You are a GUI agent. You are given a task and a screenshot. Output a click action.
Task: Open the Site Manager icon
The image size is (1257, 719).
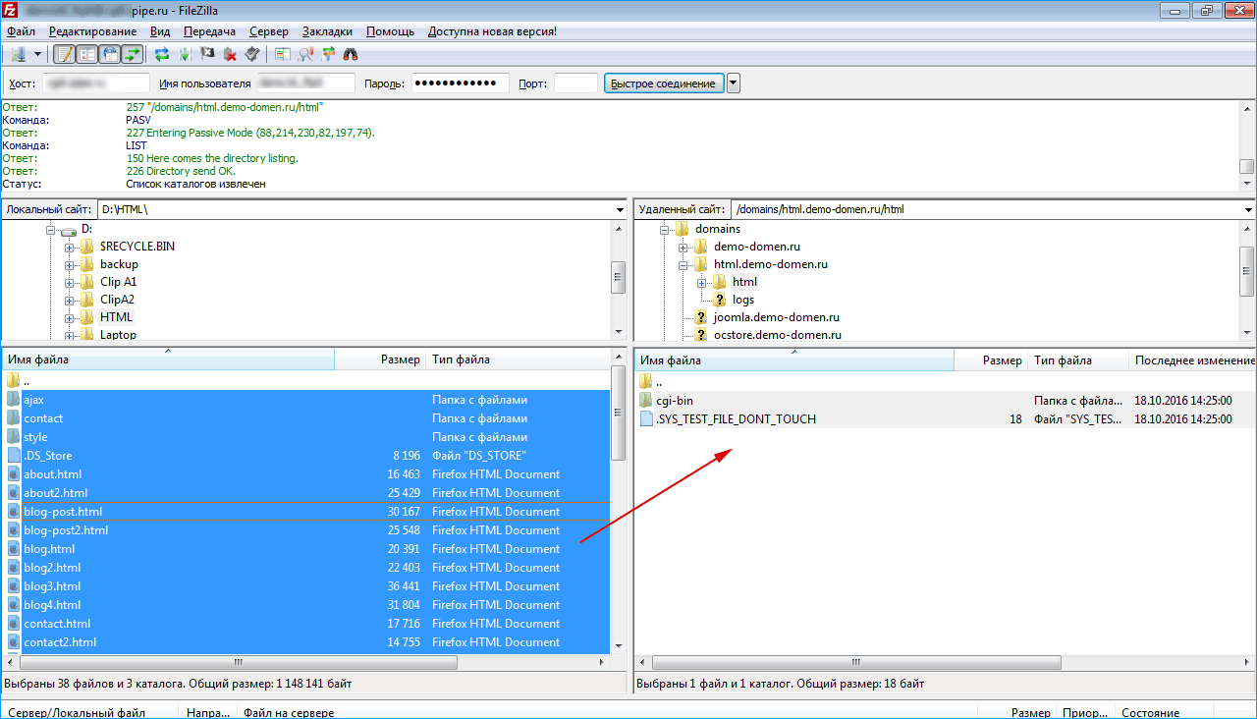pos(19,54)
